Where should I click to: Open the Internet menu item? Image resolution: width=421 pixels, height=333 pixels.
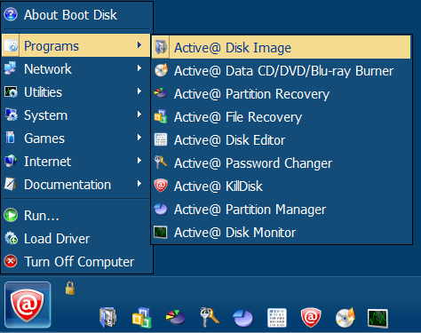point(76,162)
